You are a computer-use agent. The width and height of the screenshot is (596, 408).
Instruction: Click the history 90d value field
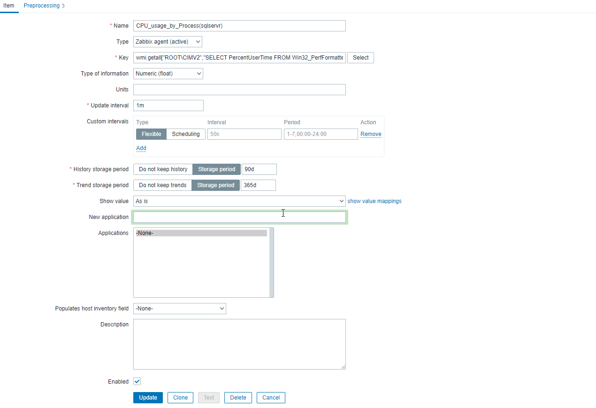point(259,169)
